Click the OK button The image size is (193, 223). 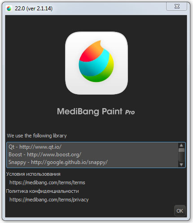[180, 211]
